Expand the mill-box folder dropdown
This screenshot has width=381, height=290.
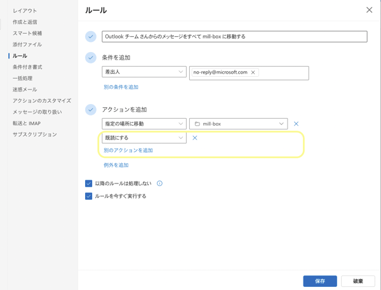tap(238, 124)
